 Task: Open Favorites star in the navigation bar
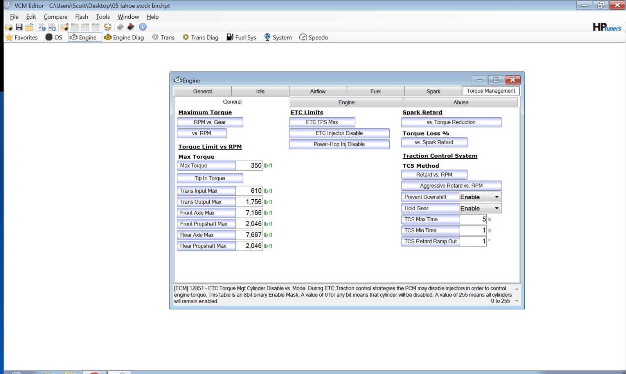[x=22, y=38]
